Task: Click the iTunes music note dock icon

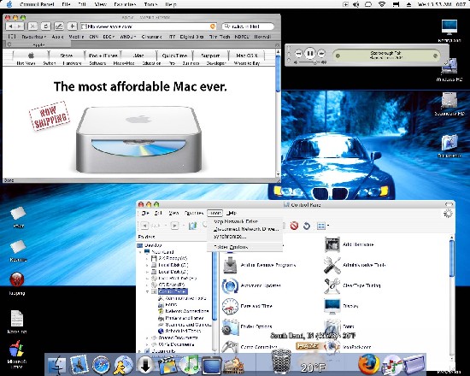Action: point(190,364)
